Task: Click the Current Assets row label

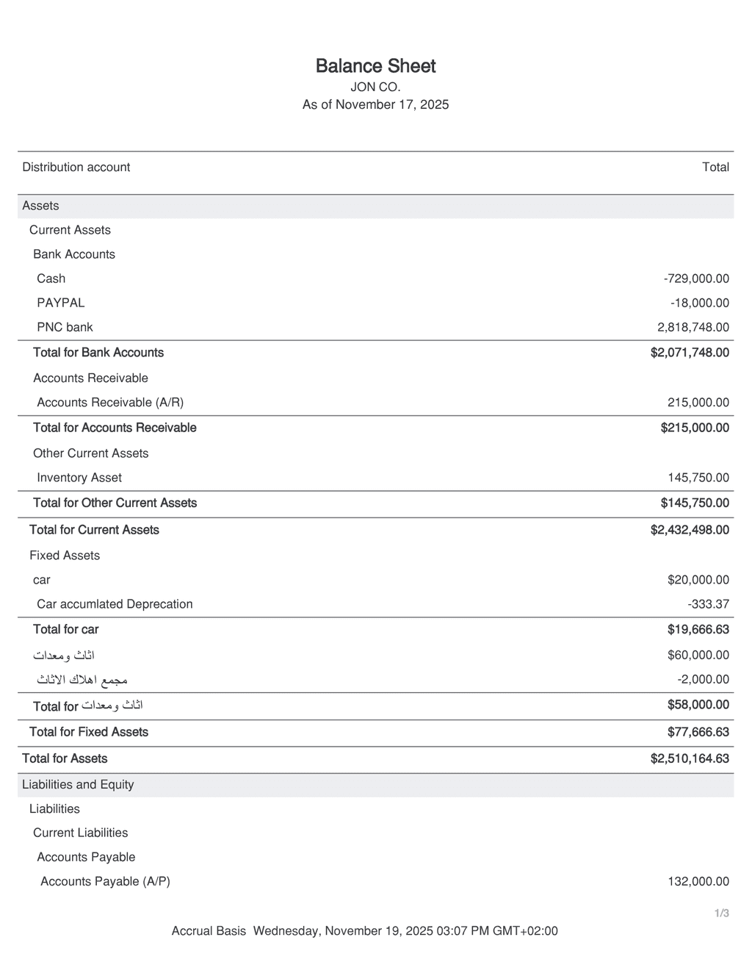Action: tap(70, 230)
